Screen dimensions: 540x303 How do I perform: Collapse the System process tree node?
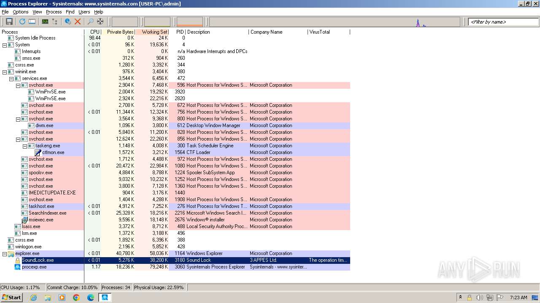tap(5, 45)
